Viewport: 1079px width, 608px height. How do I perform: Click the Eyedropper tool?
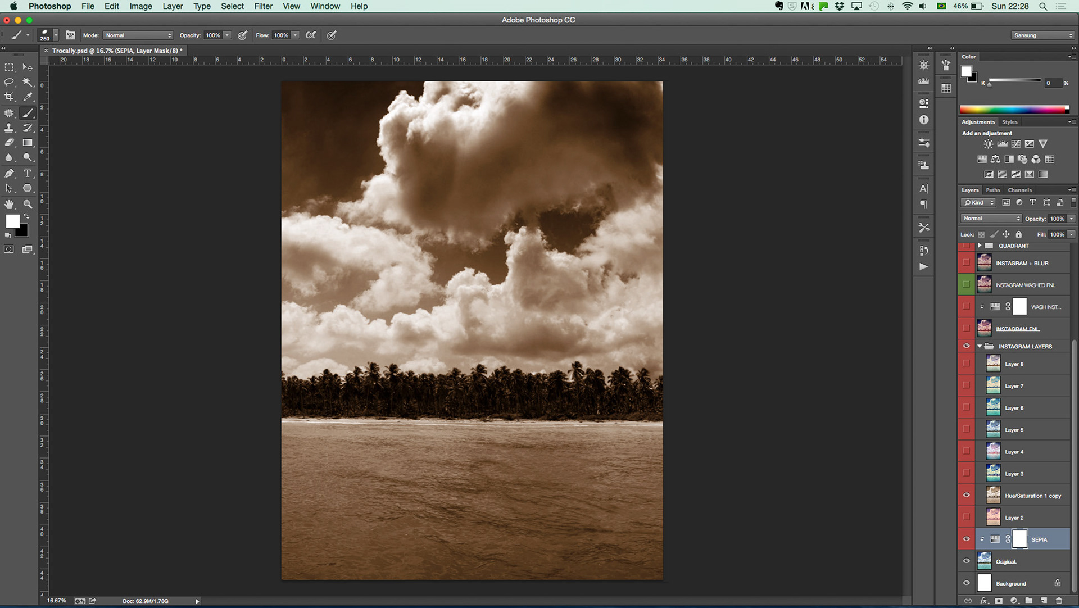click(x=27, y=97)
